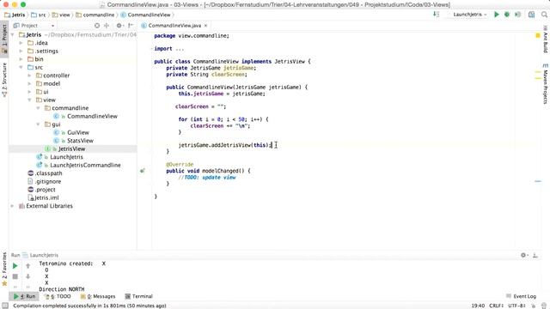Screen dimensions: 550x309
Task: Open the Favorites side tab
Action: point(4,269)
